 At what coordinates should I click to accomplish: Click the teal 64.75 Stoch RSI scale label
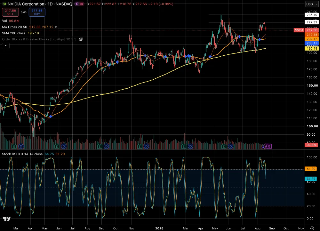coord(311,179)
